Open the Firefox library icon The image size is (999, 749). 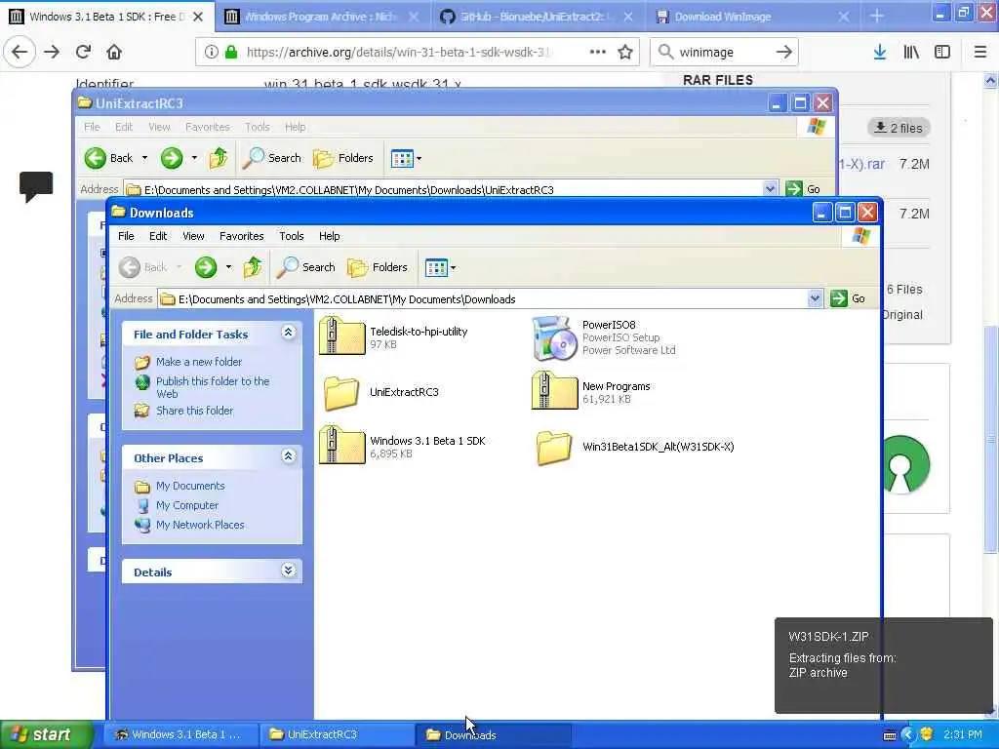[911, 52]
